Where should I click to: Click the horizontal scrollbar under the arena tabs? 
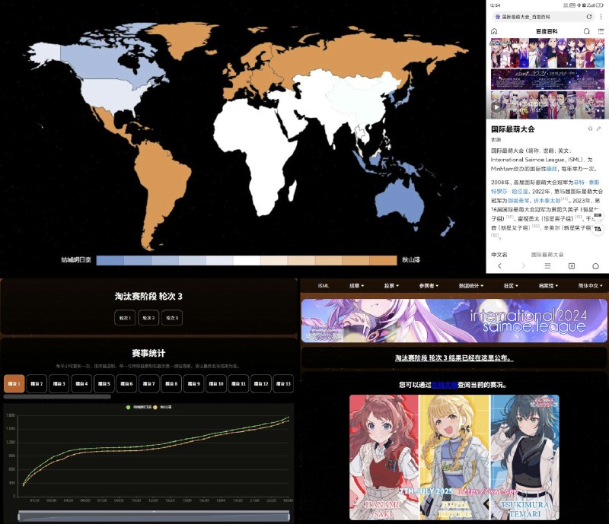[57, 397]
